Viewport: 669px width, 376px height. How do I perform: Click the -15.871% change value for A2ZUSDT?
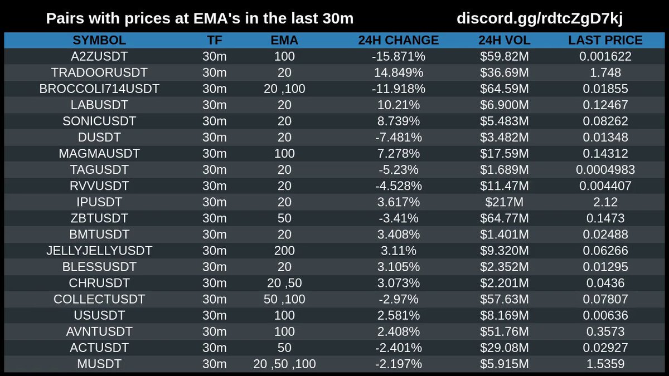click(x=398, y=56)
